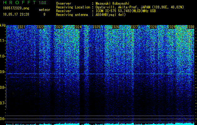Click the 2322 time marker
The width and height of the screenshot is (197, 125).
click(x=40, y=27)
